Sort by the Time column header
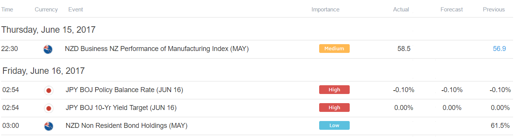 pyautogui.click(x=7, y=10)
